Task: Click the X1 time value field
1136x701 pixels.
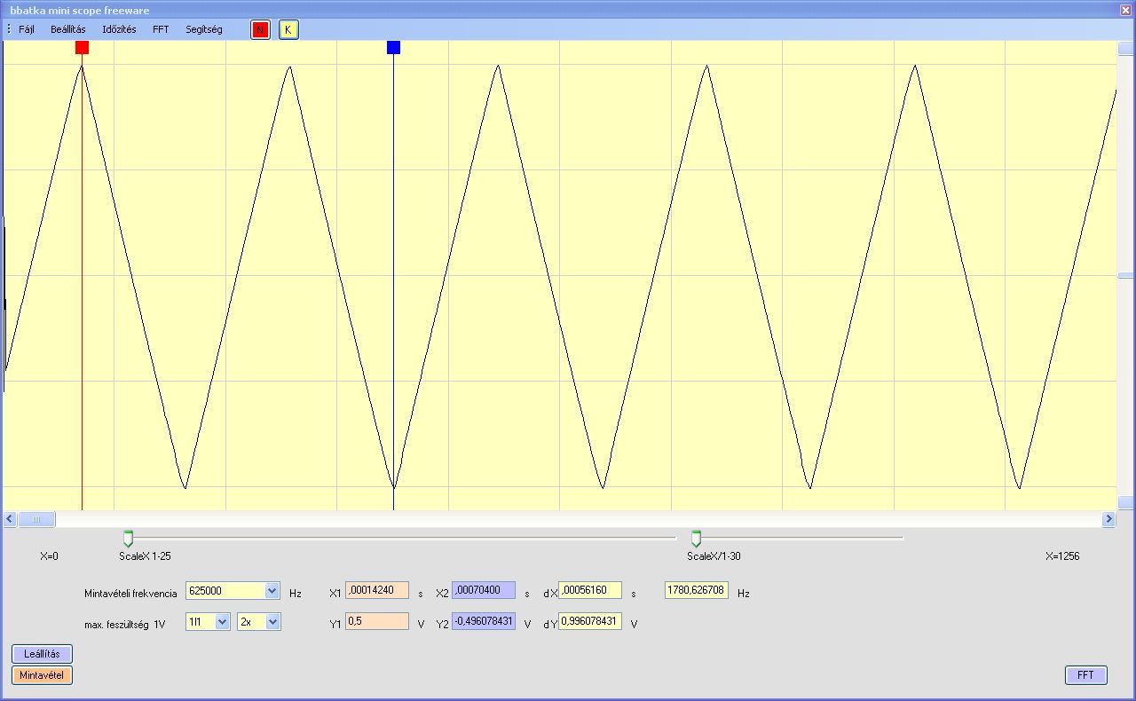Action: pyautogui.click(x=377, y=590)
